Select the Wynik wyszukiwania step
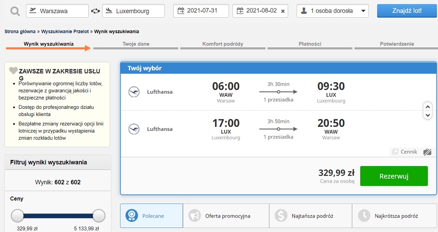438x232 pixels. pyautogui.click(x=48, y=45)
